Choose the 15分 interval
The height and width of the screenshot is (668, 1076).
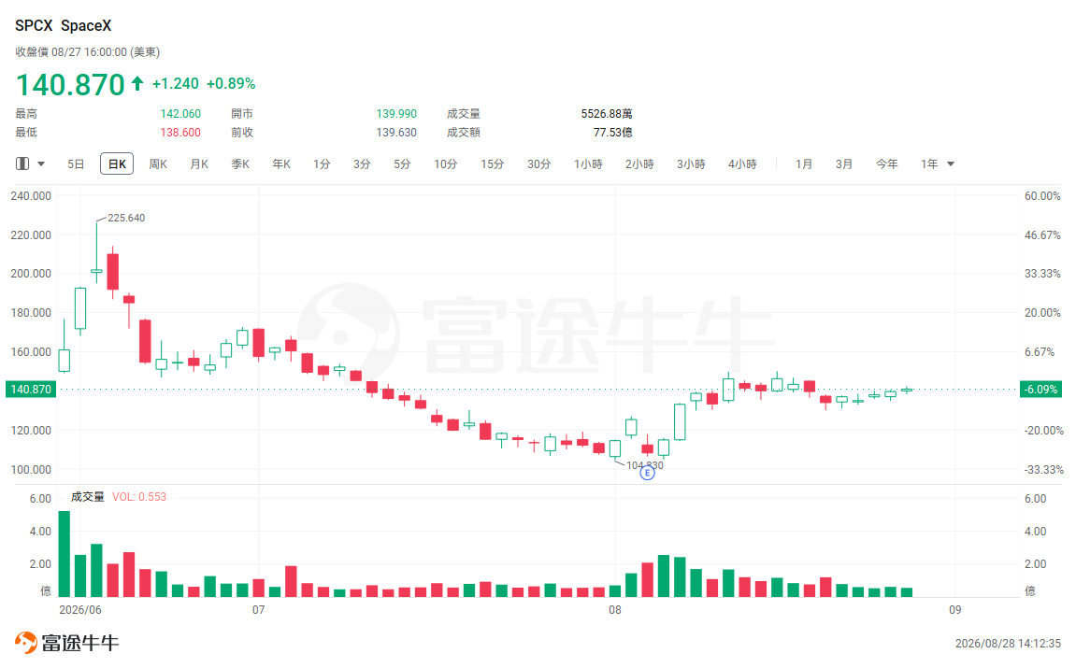tap(492, 163)
